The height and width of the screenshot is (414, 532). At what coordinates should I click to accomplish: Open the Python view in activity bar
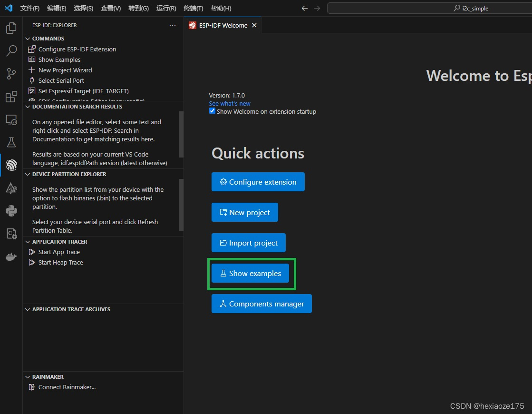tap(11, 211)
